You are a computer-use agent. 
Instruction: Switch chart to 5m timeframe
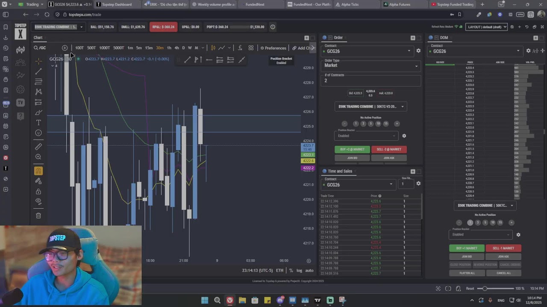click(x=139, y=48)
